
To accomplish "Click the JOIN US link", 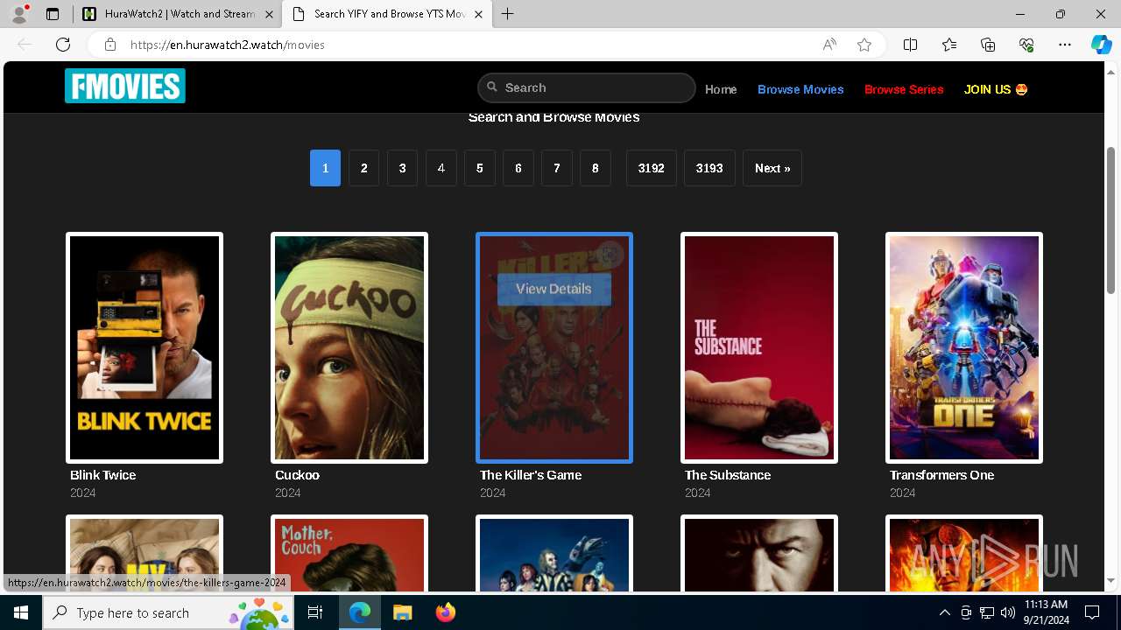I will (996, 89).
